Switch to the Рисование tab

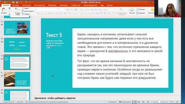coord(27,5)
